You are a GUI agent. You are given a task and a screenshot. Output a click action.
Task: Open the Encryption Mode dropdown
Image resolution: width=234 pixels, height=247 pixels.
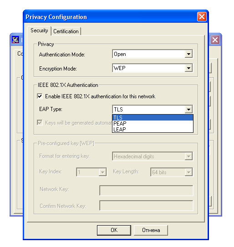(x=188, y=68)
